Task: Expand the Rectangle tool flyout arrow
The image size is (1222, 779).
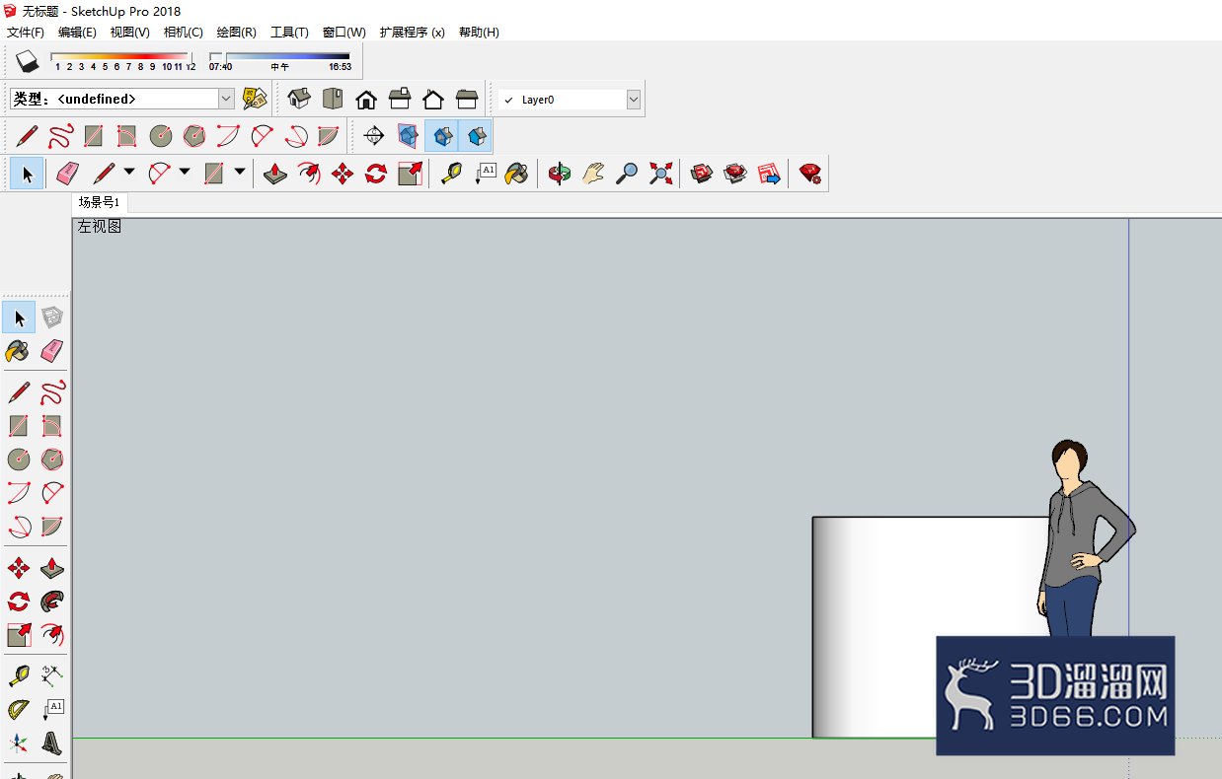Action: 240,174
